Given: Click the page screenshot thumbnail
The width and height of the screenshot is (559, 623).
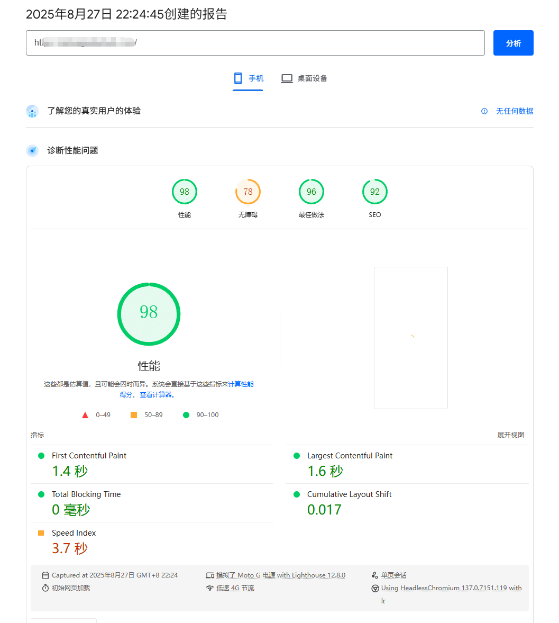Looking at the screenshot, I should click(410, 338).
